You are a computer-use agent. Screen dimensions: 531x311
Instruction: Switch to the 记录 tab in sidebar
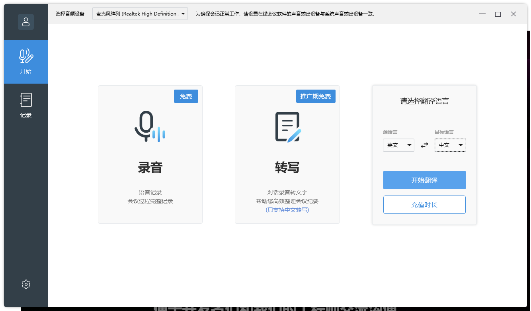[26, 106]
